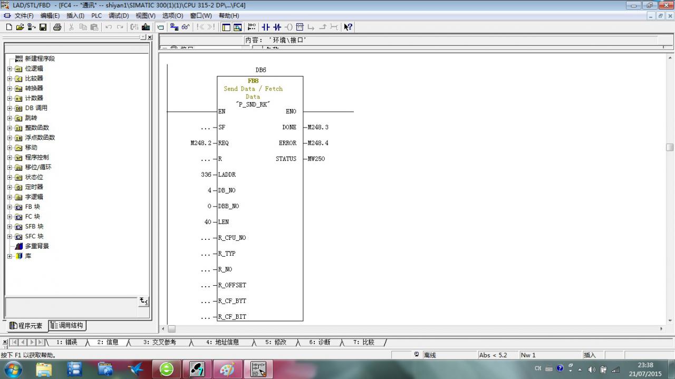This screenshot has width=675, height=379.
Task: Open the Paint app in the taskbar
Action: click(x=227, y=369)
